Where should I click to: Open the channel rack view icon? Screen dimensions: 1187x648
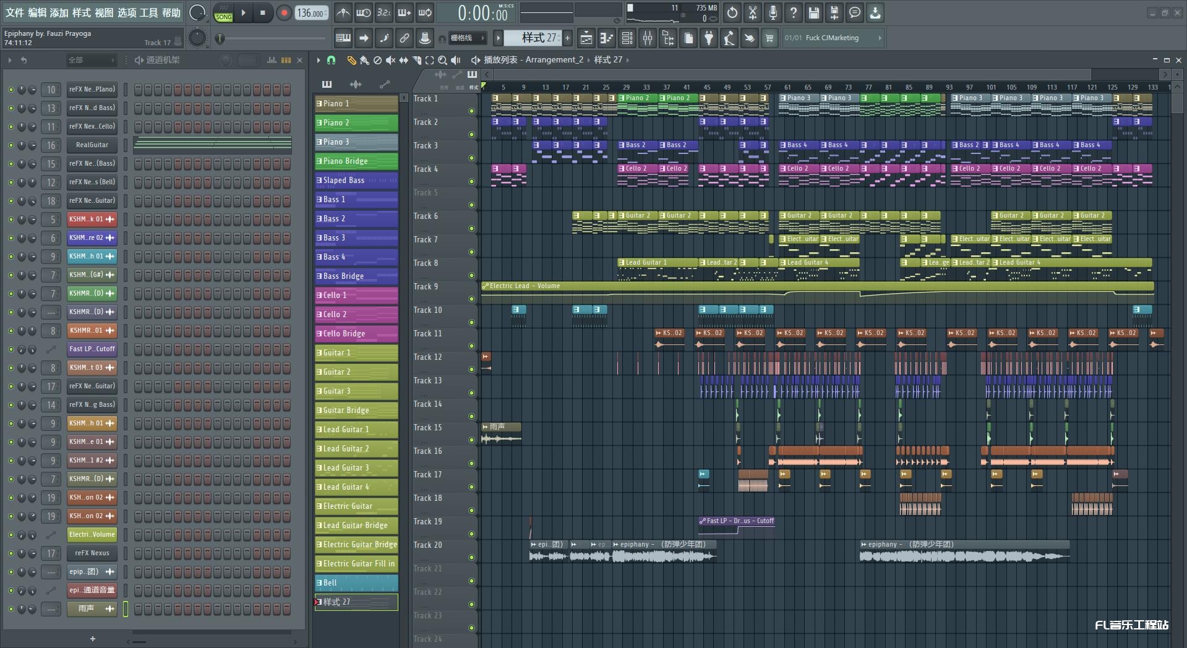click(x=627, y=38)
